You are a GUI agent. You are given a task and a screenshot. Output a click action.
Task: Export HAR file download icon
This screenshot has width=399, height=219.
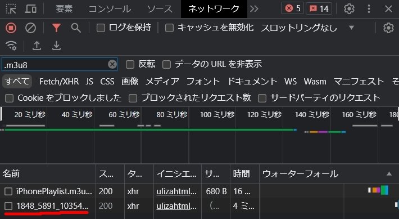coord(56,46)
